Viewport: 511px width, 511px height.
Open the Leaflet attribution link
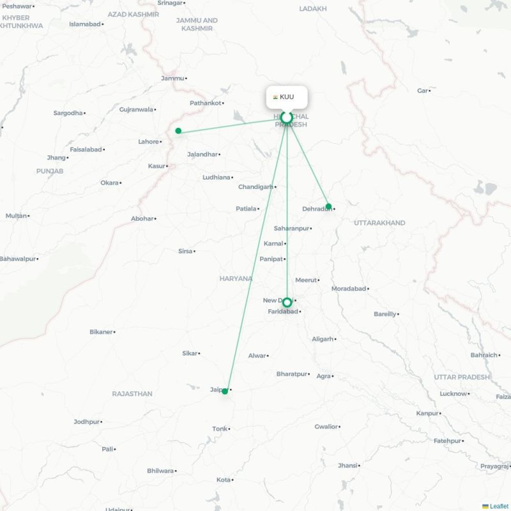coord(499,506)
